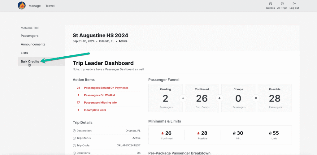This screenshot has height=155, width=317.
Task: Click the Pending passengers funnel card
Action: (x=165, y=98)
